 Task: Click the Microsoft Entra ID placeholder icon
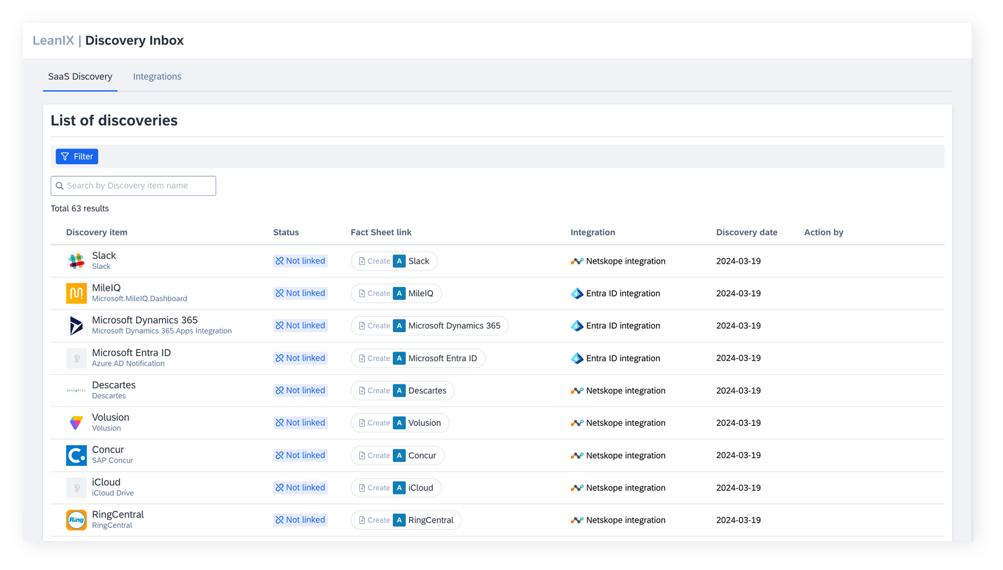point(76,358)
